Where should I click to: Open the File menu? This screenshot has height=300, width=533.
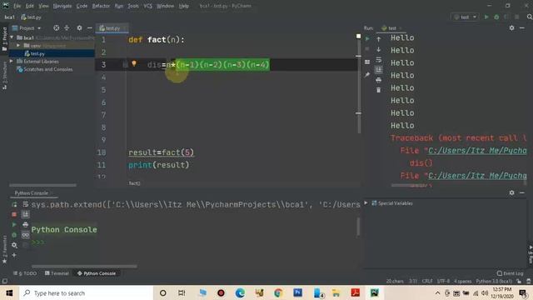pyautogui.click(x=17, y=6)
